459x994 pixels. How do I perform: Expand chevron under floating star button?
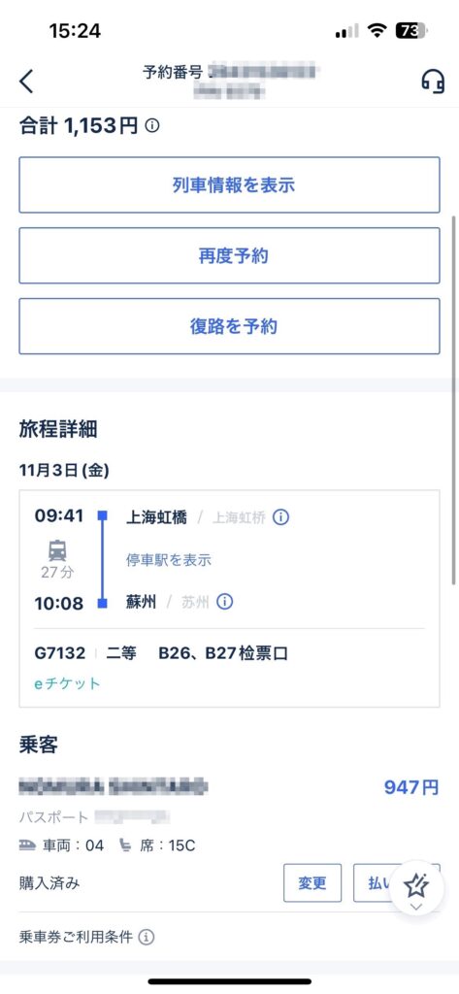[416, 908]
